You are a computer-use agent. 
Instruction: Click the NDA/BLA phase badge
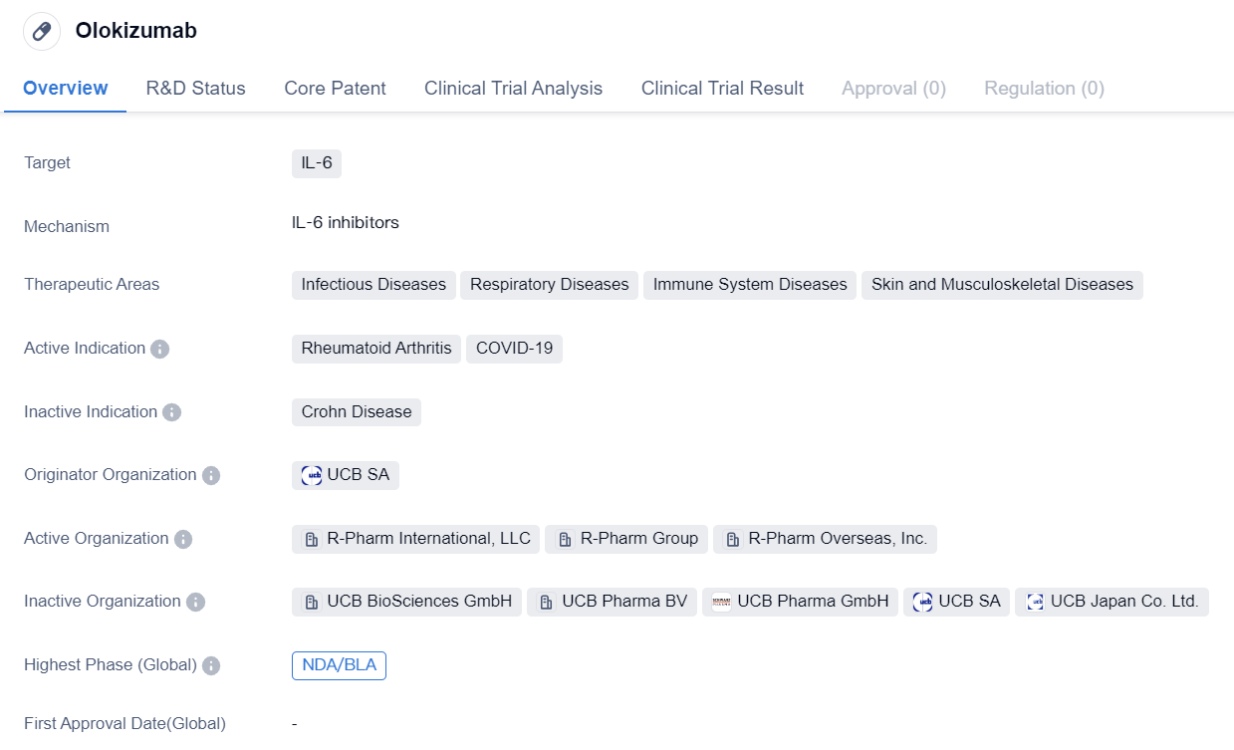click(x=339, y=665)
